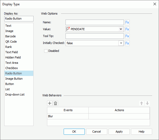Screen dimensions: 159x140
Task: Click the Fx formula button beside Name
Action: [127, 22]
